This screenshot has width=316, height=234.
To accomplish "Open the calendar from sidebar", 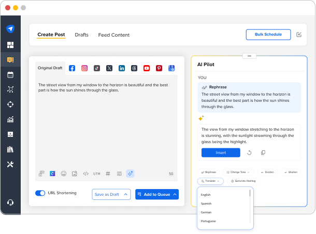I will point(10,74).
